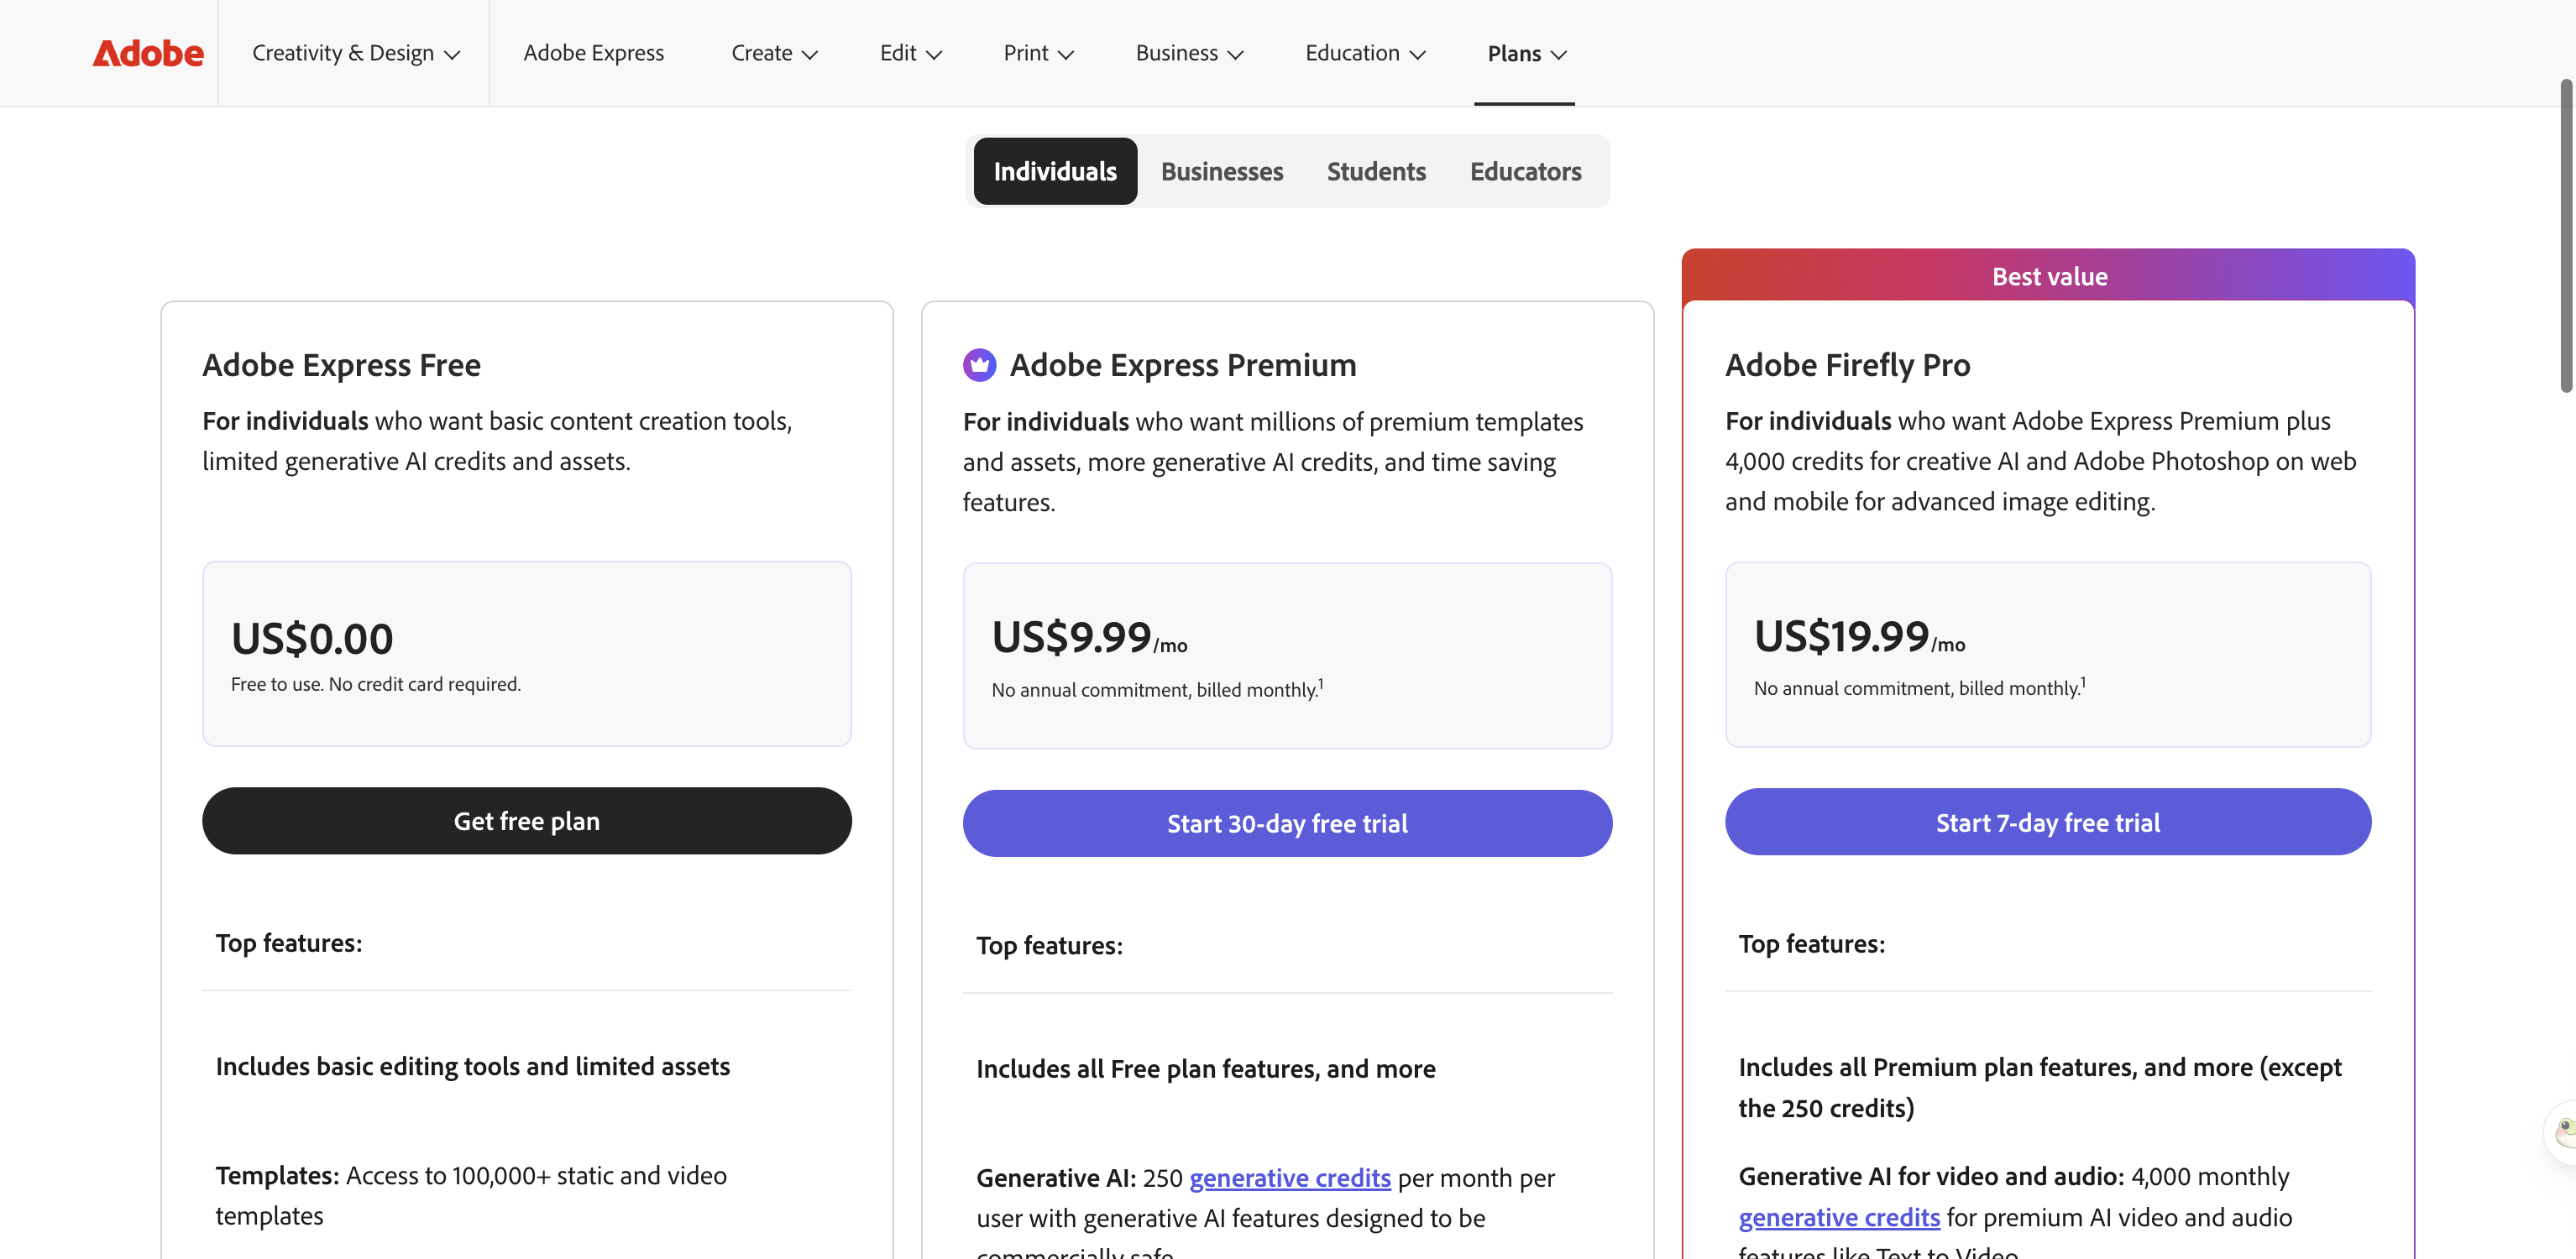
Task: Expand the Plans menu
Action: click(x=1526, y=53)
